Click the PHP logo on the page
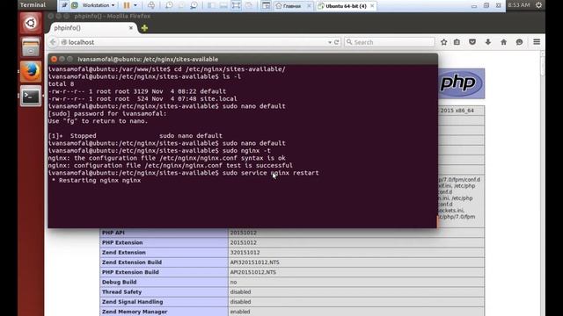This screenshot has width=563, height=316. [461, 83]
